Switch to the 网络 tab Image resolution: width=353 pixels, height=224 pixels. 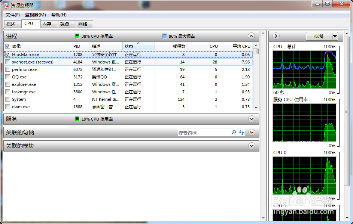pyautogui.click(x=85, y=24)
